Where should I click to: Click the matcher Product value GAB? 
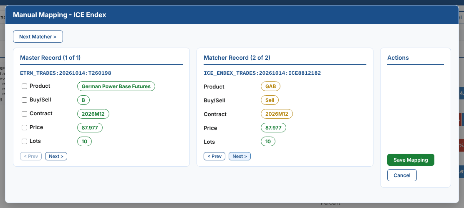[270, 86]
